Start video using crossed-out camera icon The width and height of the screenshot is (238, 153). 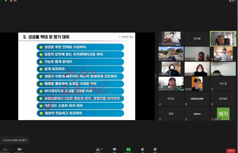point(19,149)
